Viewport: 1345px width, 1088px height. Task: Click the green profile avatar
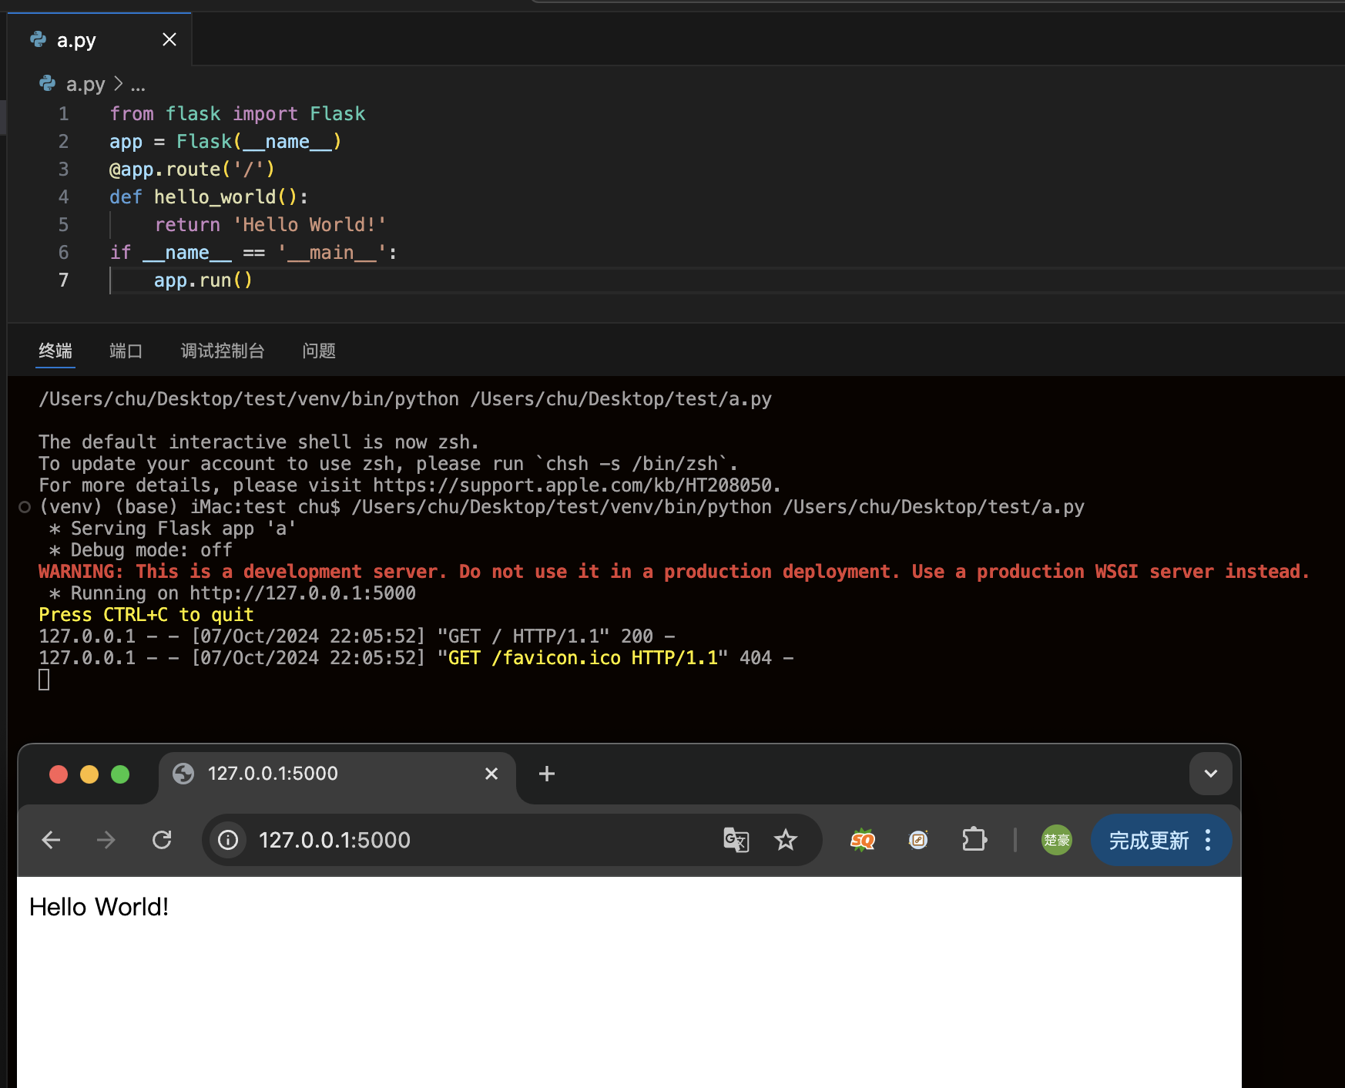pos(1056,840)
